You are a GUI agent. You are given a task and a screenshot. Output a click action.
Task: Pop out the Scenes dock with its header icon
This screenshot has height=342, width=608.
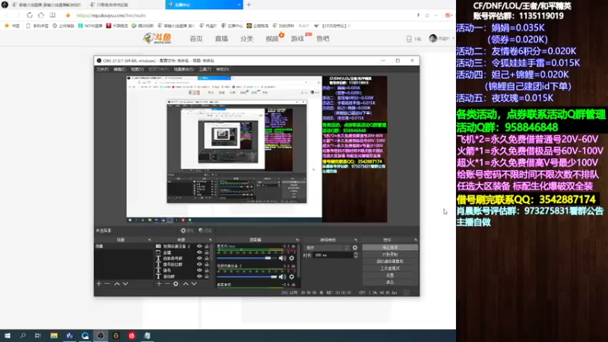(150, 239)
